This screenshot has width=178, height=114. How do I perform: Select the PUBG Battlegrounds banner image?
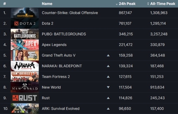tap(25, 34)
